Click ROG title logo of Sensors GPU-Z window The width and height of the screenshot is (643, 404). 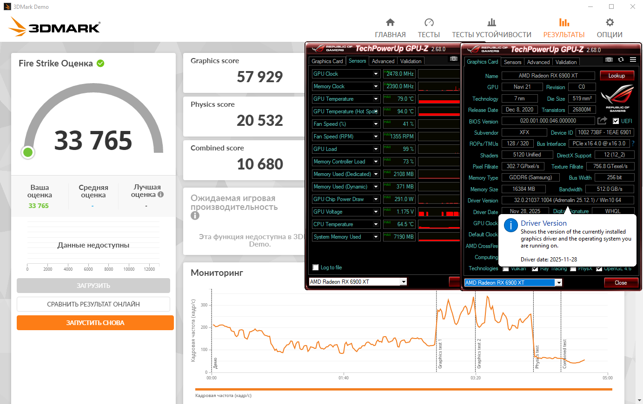click(x=332, y=48)
